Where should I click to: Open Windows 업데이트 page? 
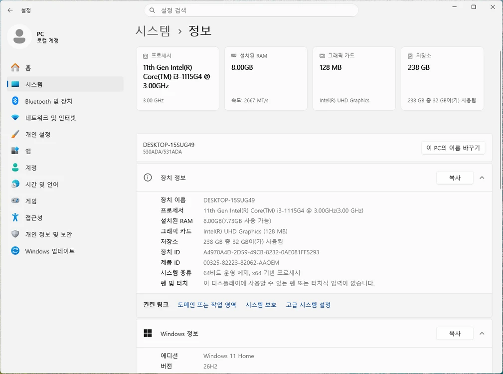(65, 251)
